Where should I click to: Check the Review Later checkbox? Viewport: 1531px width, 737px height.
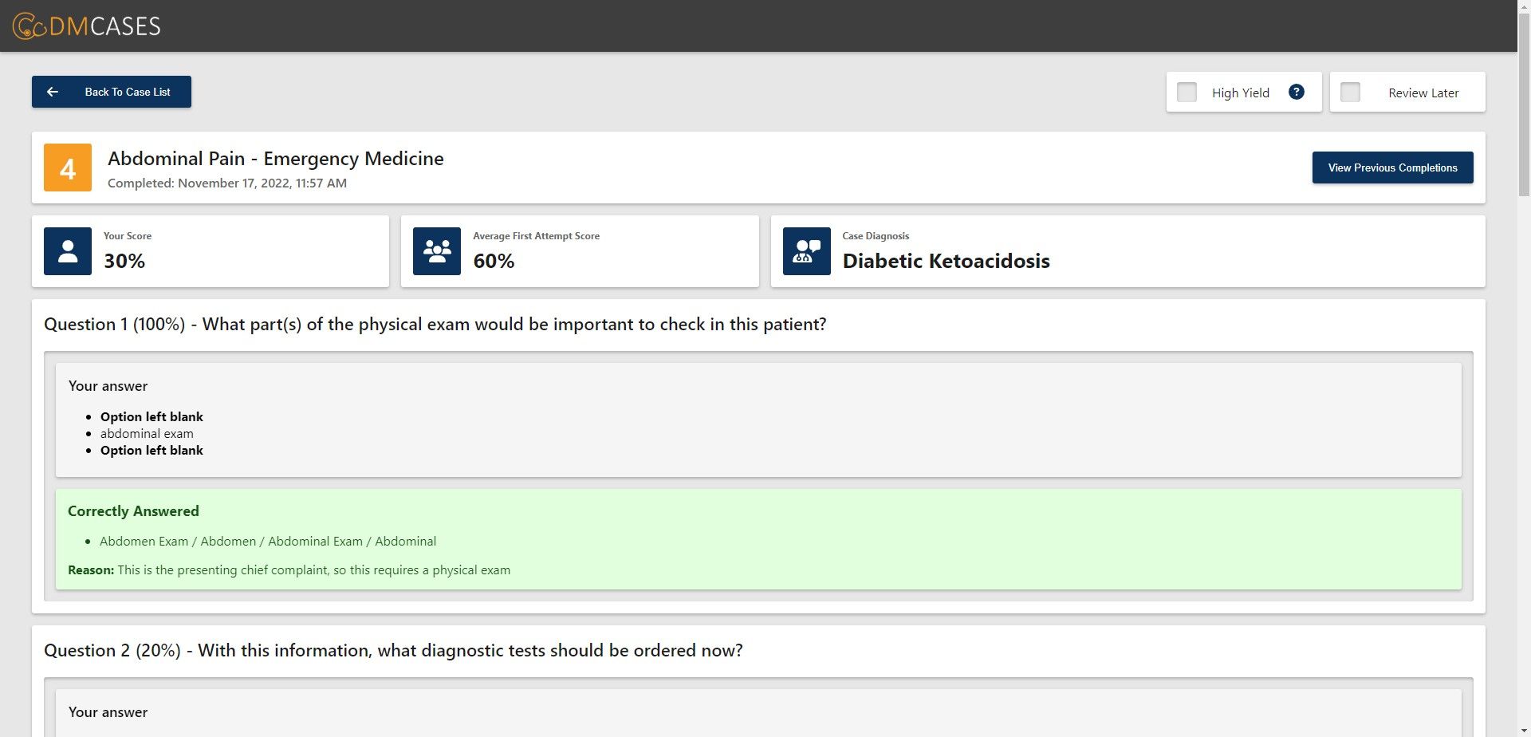(x=1350, y=93)
